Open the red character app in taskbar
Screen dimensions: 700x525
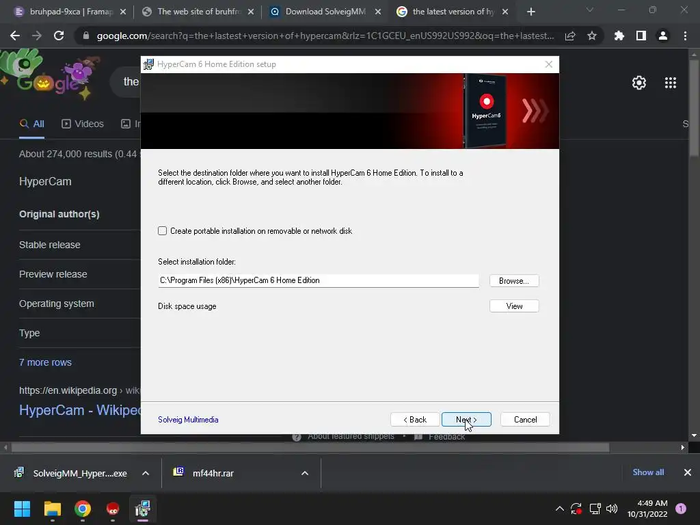point(113,509)
